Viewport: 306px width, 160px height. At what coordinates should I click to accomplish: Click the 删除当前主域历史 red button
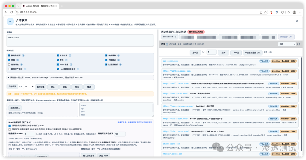[x=196, y=32]
